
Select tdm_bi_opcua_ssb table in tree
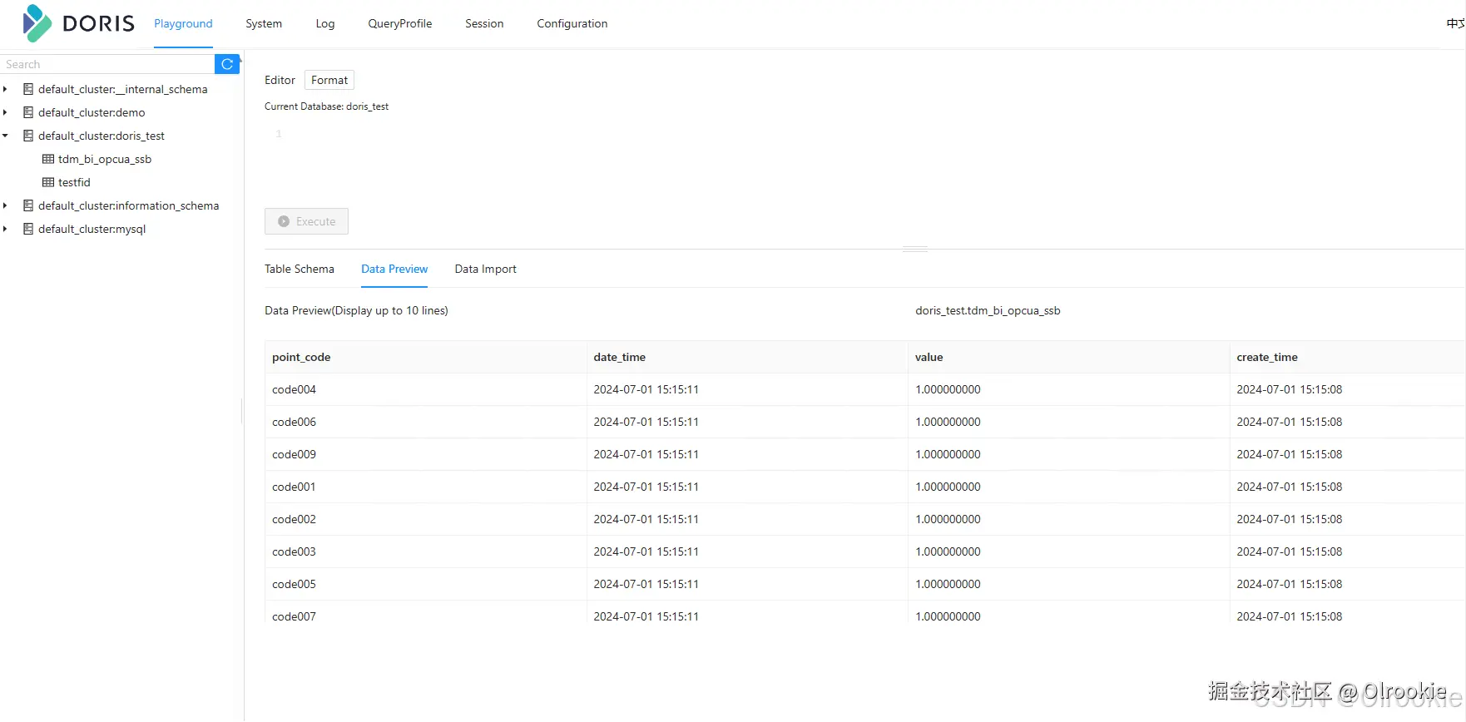click(x=105, y=159)
